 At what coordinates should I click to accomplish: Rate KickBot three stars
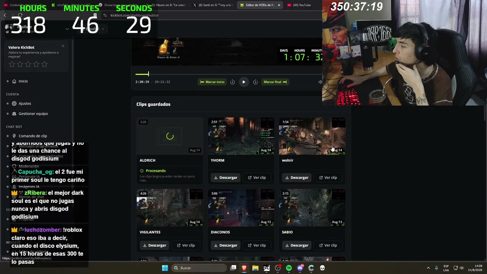click(x=28, y=64)
